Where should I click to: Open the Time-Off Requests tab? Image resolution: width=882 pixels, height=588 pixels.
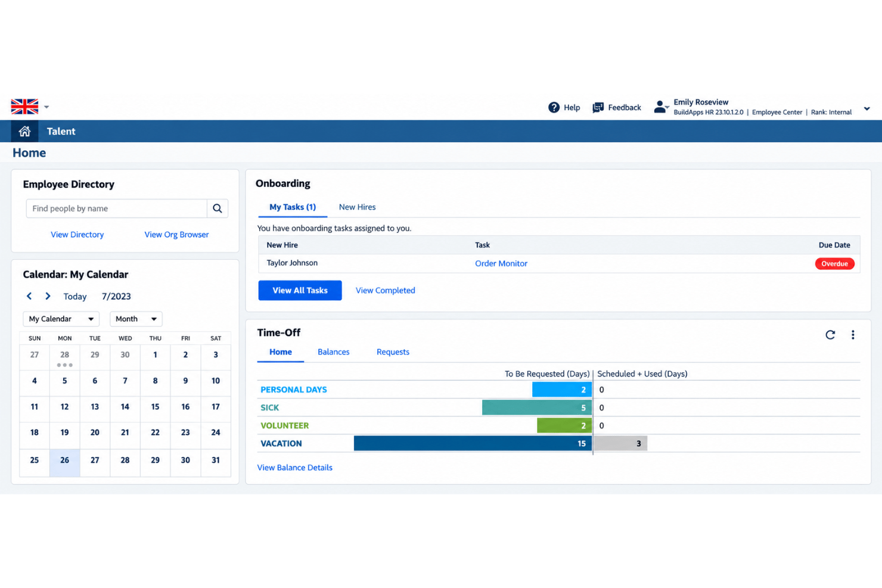click(x=393, y=352)
